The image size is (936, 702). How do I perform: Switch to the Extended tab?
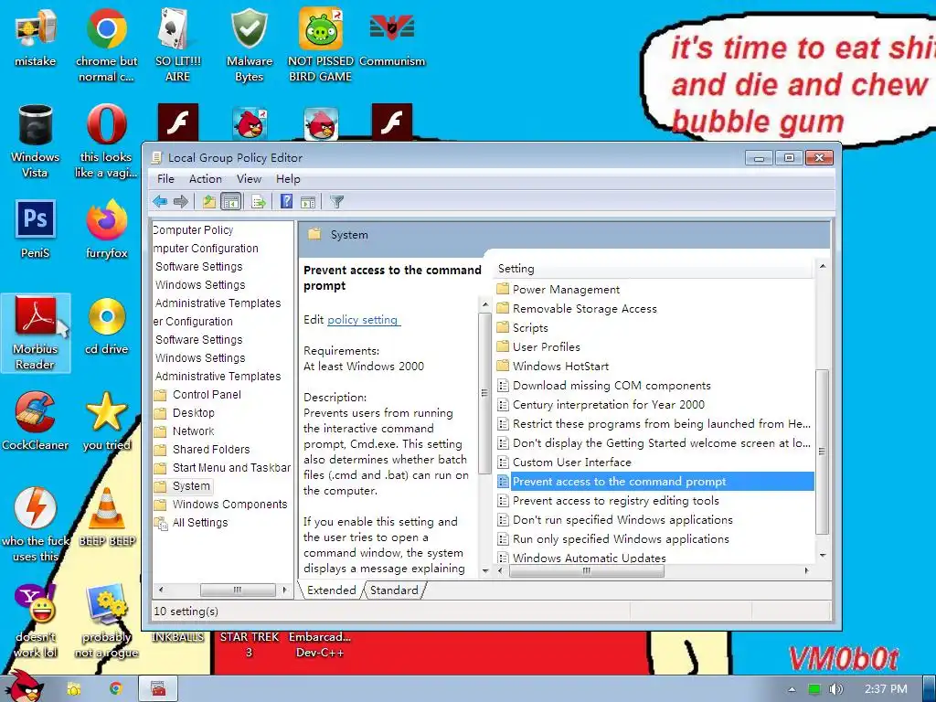coord(331,590)
